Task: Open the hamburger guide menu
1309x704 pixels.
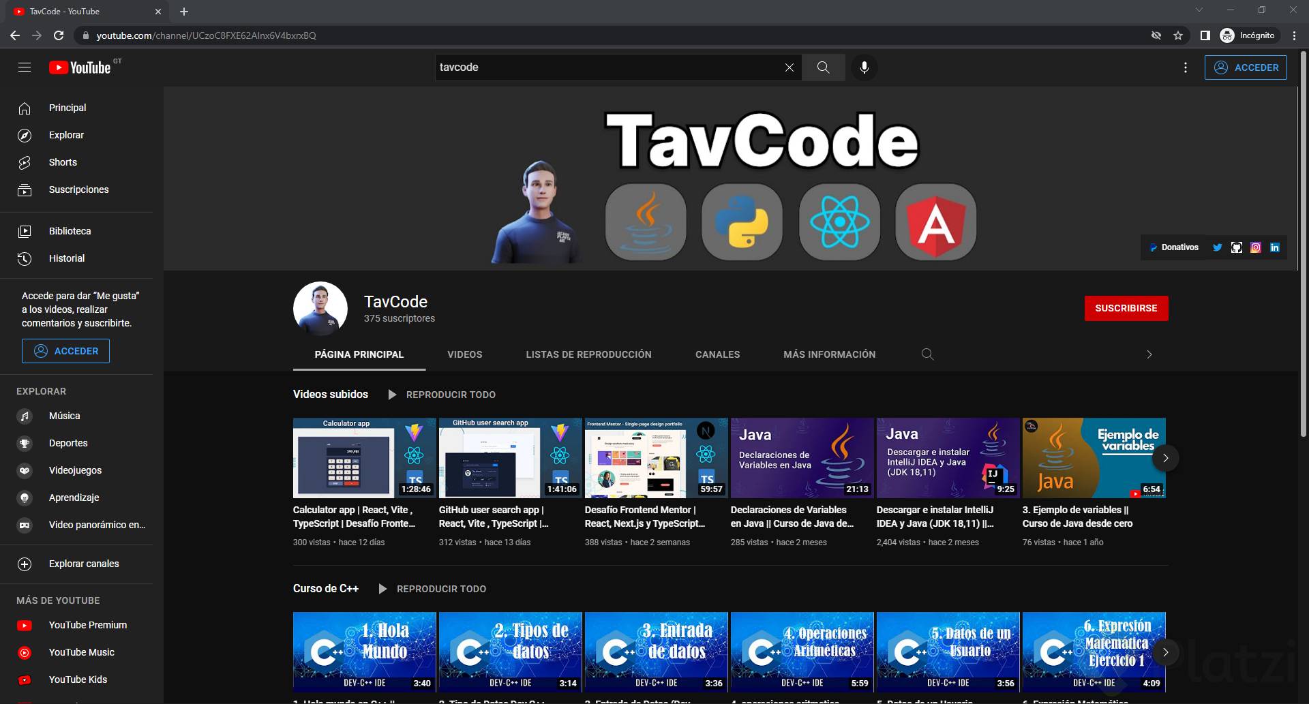Action: click(25, 67)
